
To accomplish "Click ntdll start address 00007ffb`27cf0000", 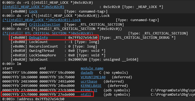I will 20,95.
